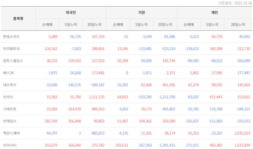Click the -885,872 cell
This screenshot has height=149, width=253.
[98, 133]
